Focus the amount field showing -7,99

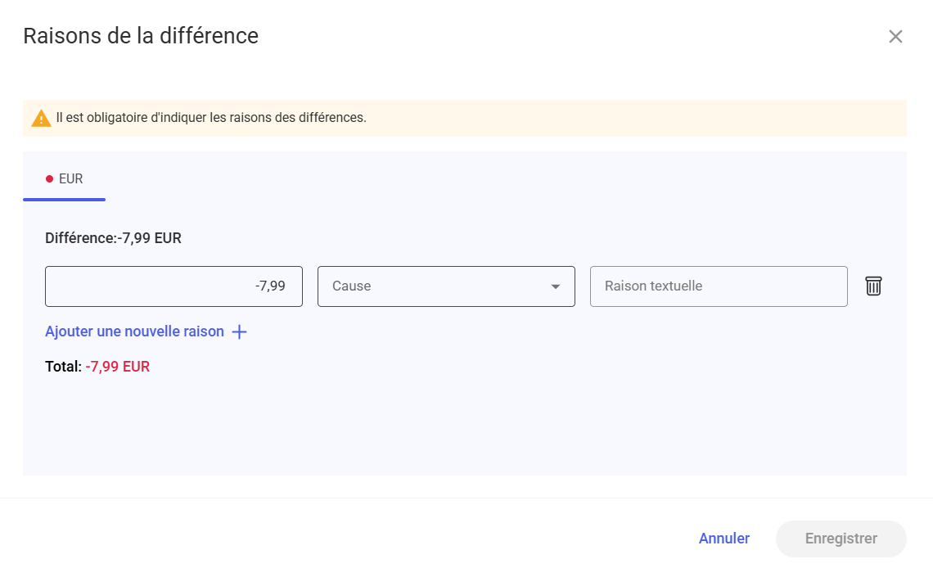(174, 286)
